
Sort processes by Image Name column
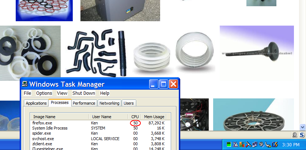click(x=60, y=117)
